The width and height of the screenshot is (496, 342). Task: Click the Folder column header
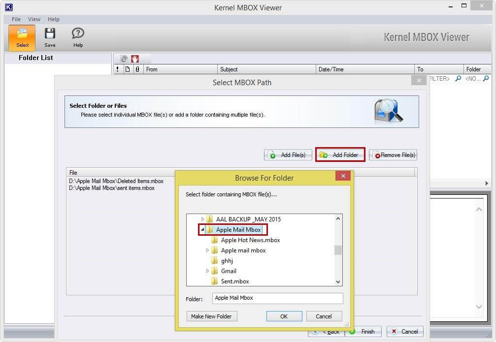[x=478, y=69]
